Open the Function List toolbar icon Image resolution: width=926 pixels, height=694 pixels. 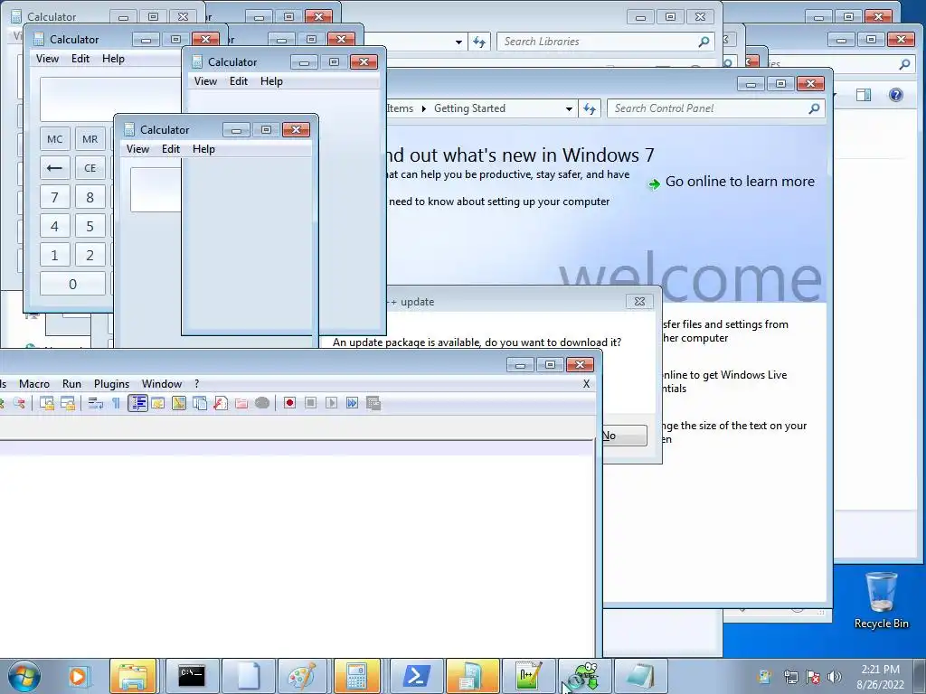(x=221, y=403)
